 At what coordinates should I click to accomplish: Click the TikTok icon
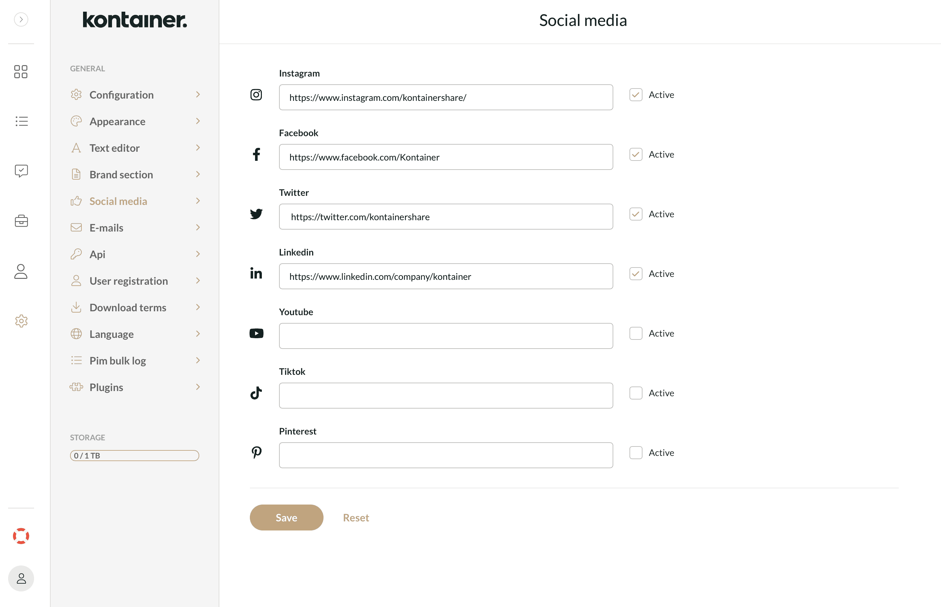(x=257, y=393)
